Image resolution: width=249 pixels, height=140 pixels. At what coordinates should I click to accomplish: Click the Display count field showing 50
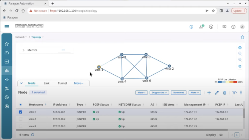click(223, 135)
